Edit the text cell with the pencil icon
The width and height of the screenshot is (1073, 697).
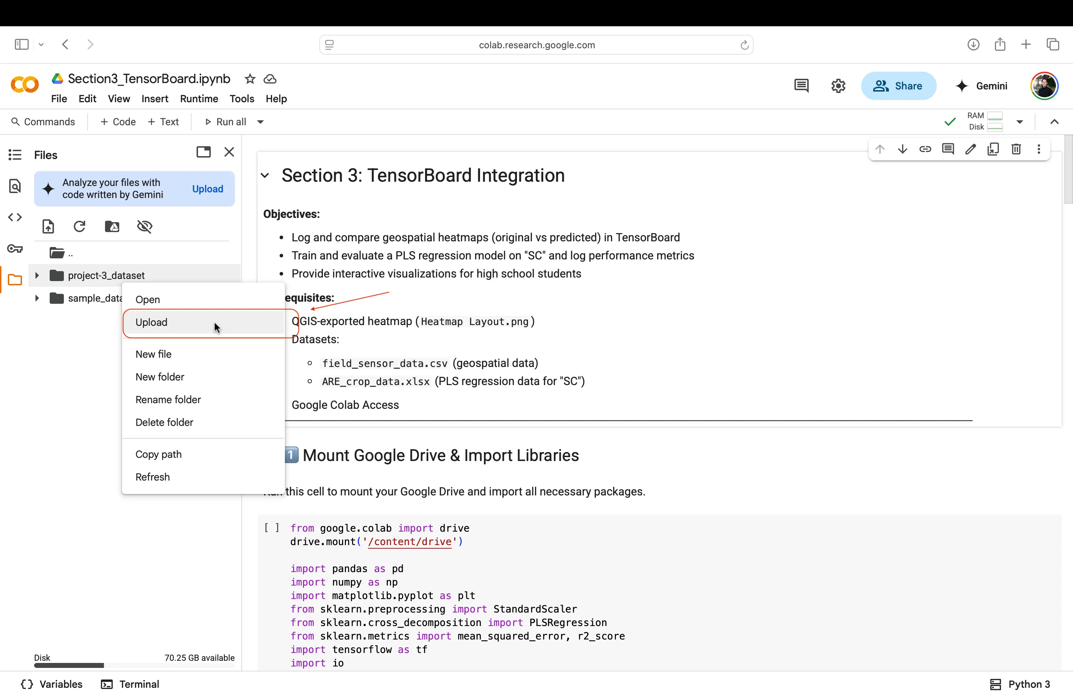coord(971,149)
